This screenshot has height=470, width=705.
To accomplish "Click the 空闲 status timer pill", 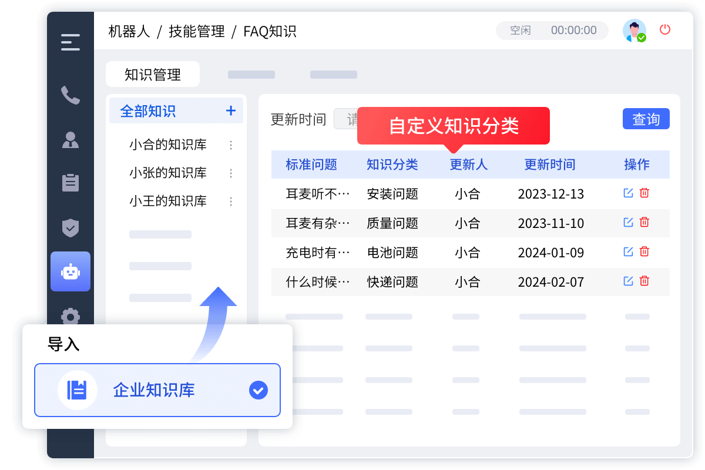I will coord(552,31).
